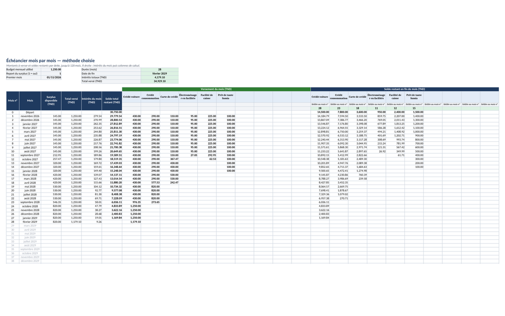Viewport: 505px width, 316px height.
Task: Select the opening balance "14,500.00"
Action: click(323, 112)
